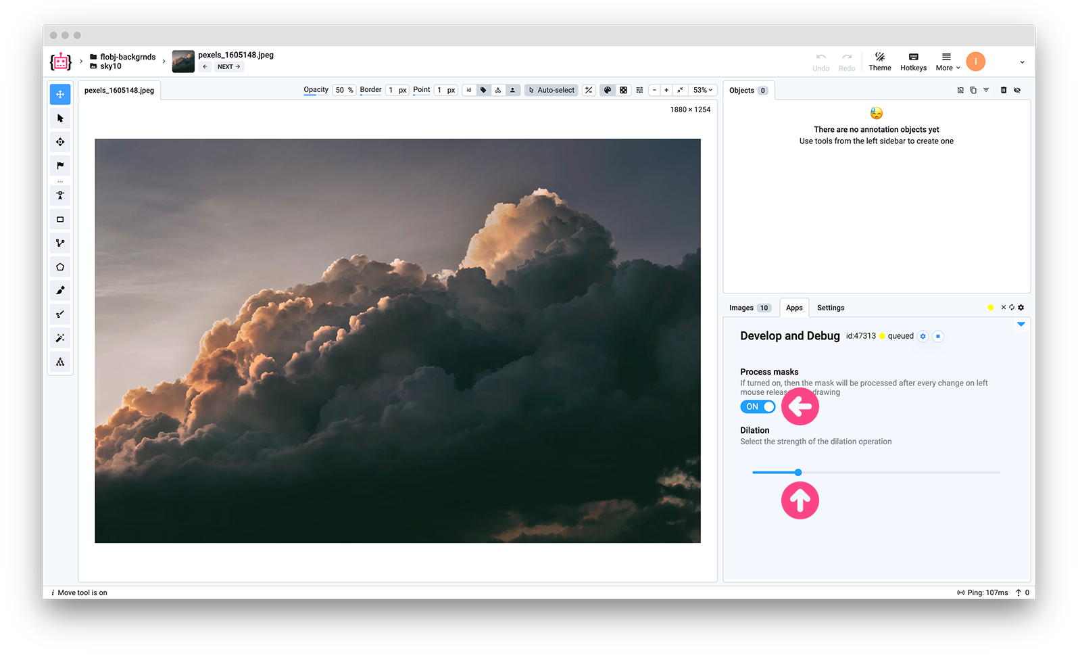Select the Rectangle tool in left sidebar
The width and height of the screenshot is (1078, 660).
(x=60, y=220)
